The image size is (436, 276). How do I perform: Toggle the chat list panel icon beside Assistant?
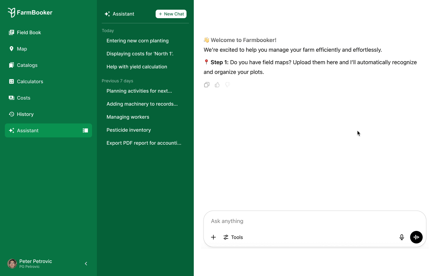click(x=85, y=130)
